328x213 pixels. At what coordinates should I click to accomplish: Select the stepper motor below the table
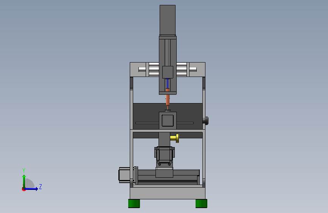coord(165,155)
